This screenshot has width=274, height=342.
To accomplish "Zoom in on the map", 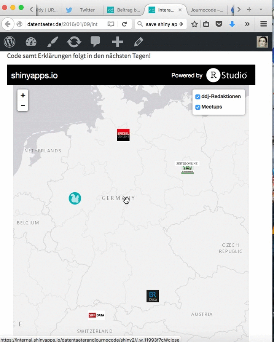I will pyautogui.click(x=23, y=95).
